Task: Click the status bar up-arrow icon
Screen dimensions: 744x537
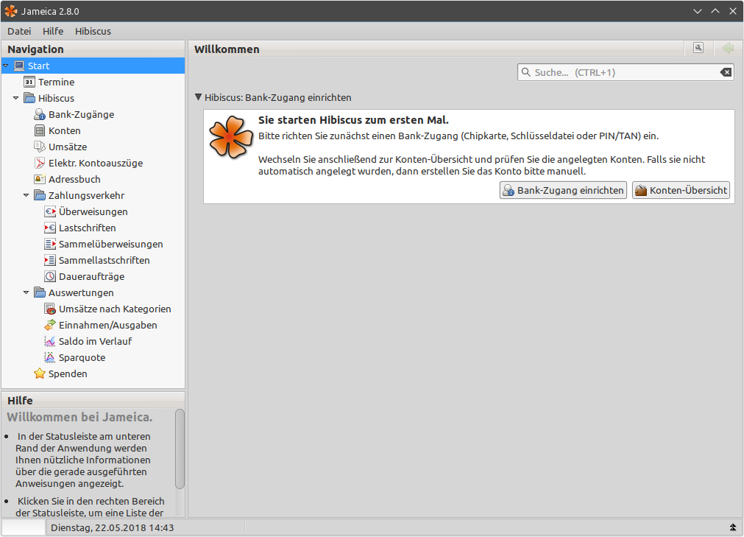Action: click(733, 527)
